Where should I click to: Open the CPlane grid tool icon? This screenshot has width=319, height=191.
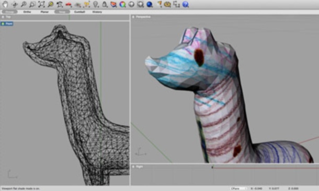click(78, 4)
